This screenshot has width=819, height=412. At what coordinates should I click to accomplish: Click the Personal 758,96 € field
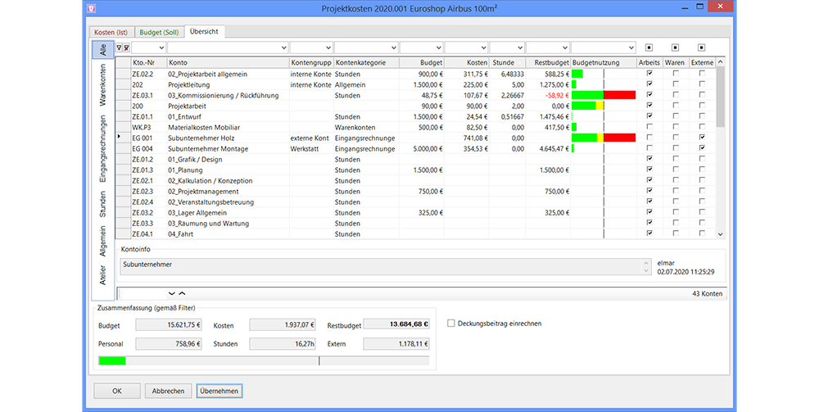point(168,343)
